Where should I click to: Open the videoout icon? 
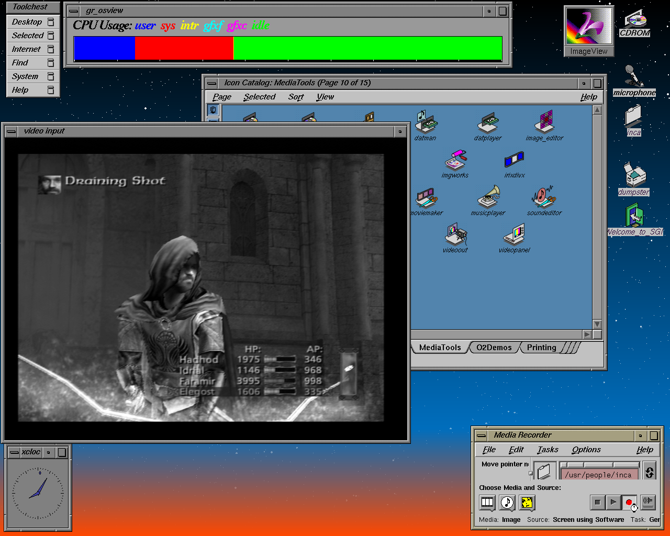pos(456,234)
